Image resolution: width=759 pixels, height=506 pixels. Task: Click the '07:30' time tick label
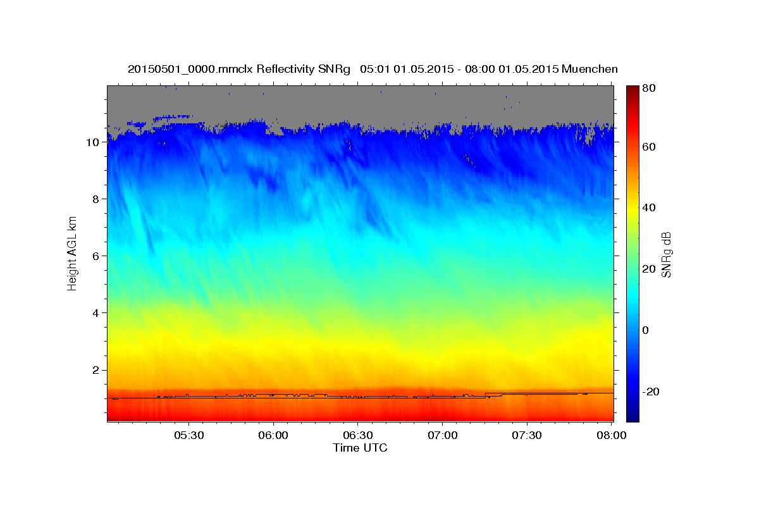click(526, 436)
